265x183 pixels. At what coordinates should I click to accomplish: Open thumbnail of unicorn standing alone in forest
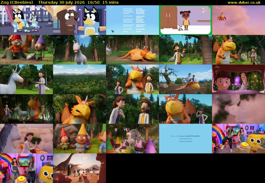[79, 50]
